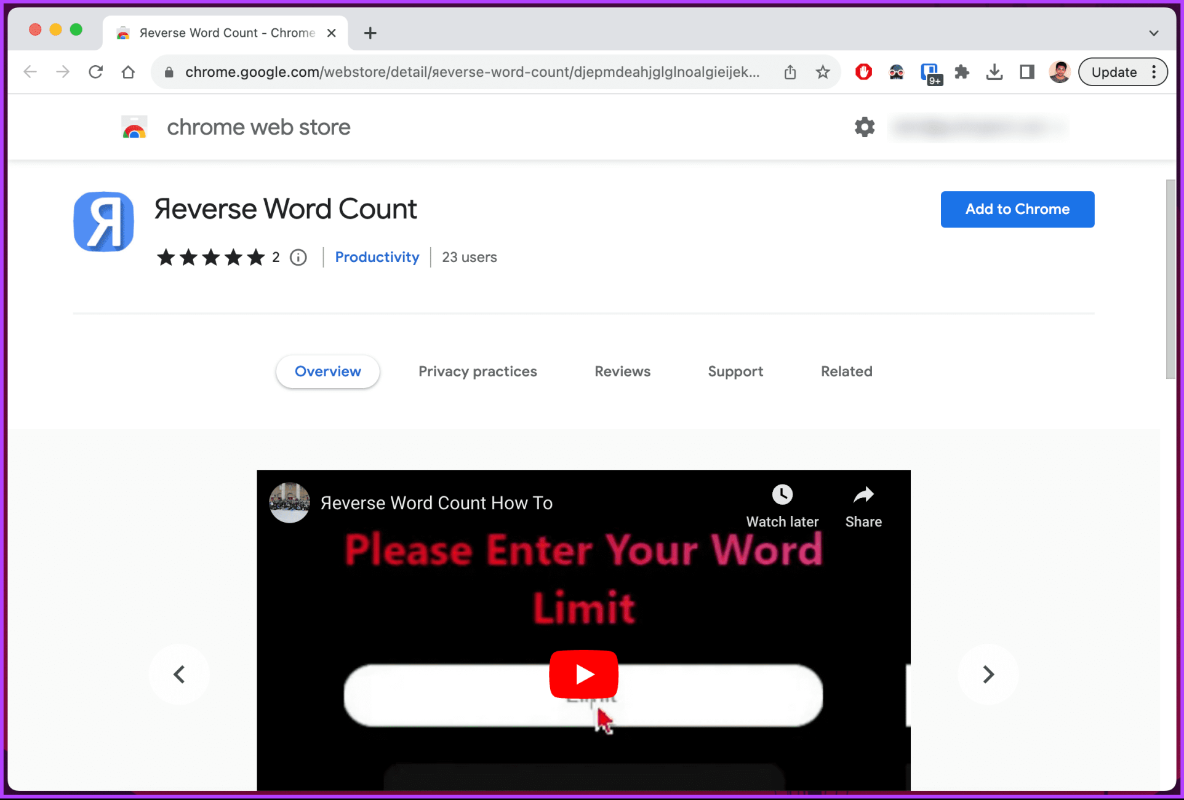This screenshot has height=800, width=1184.
Task: Show next screenshot with right arrow
Action: tap(988, 674)
